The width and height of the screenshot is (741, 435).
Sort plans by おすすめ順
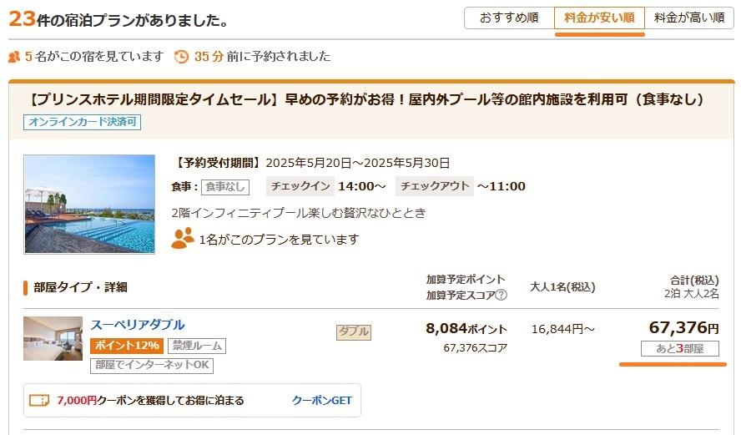[x=509, y=18]
